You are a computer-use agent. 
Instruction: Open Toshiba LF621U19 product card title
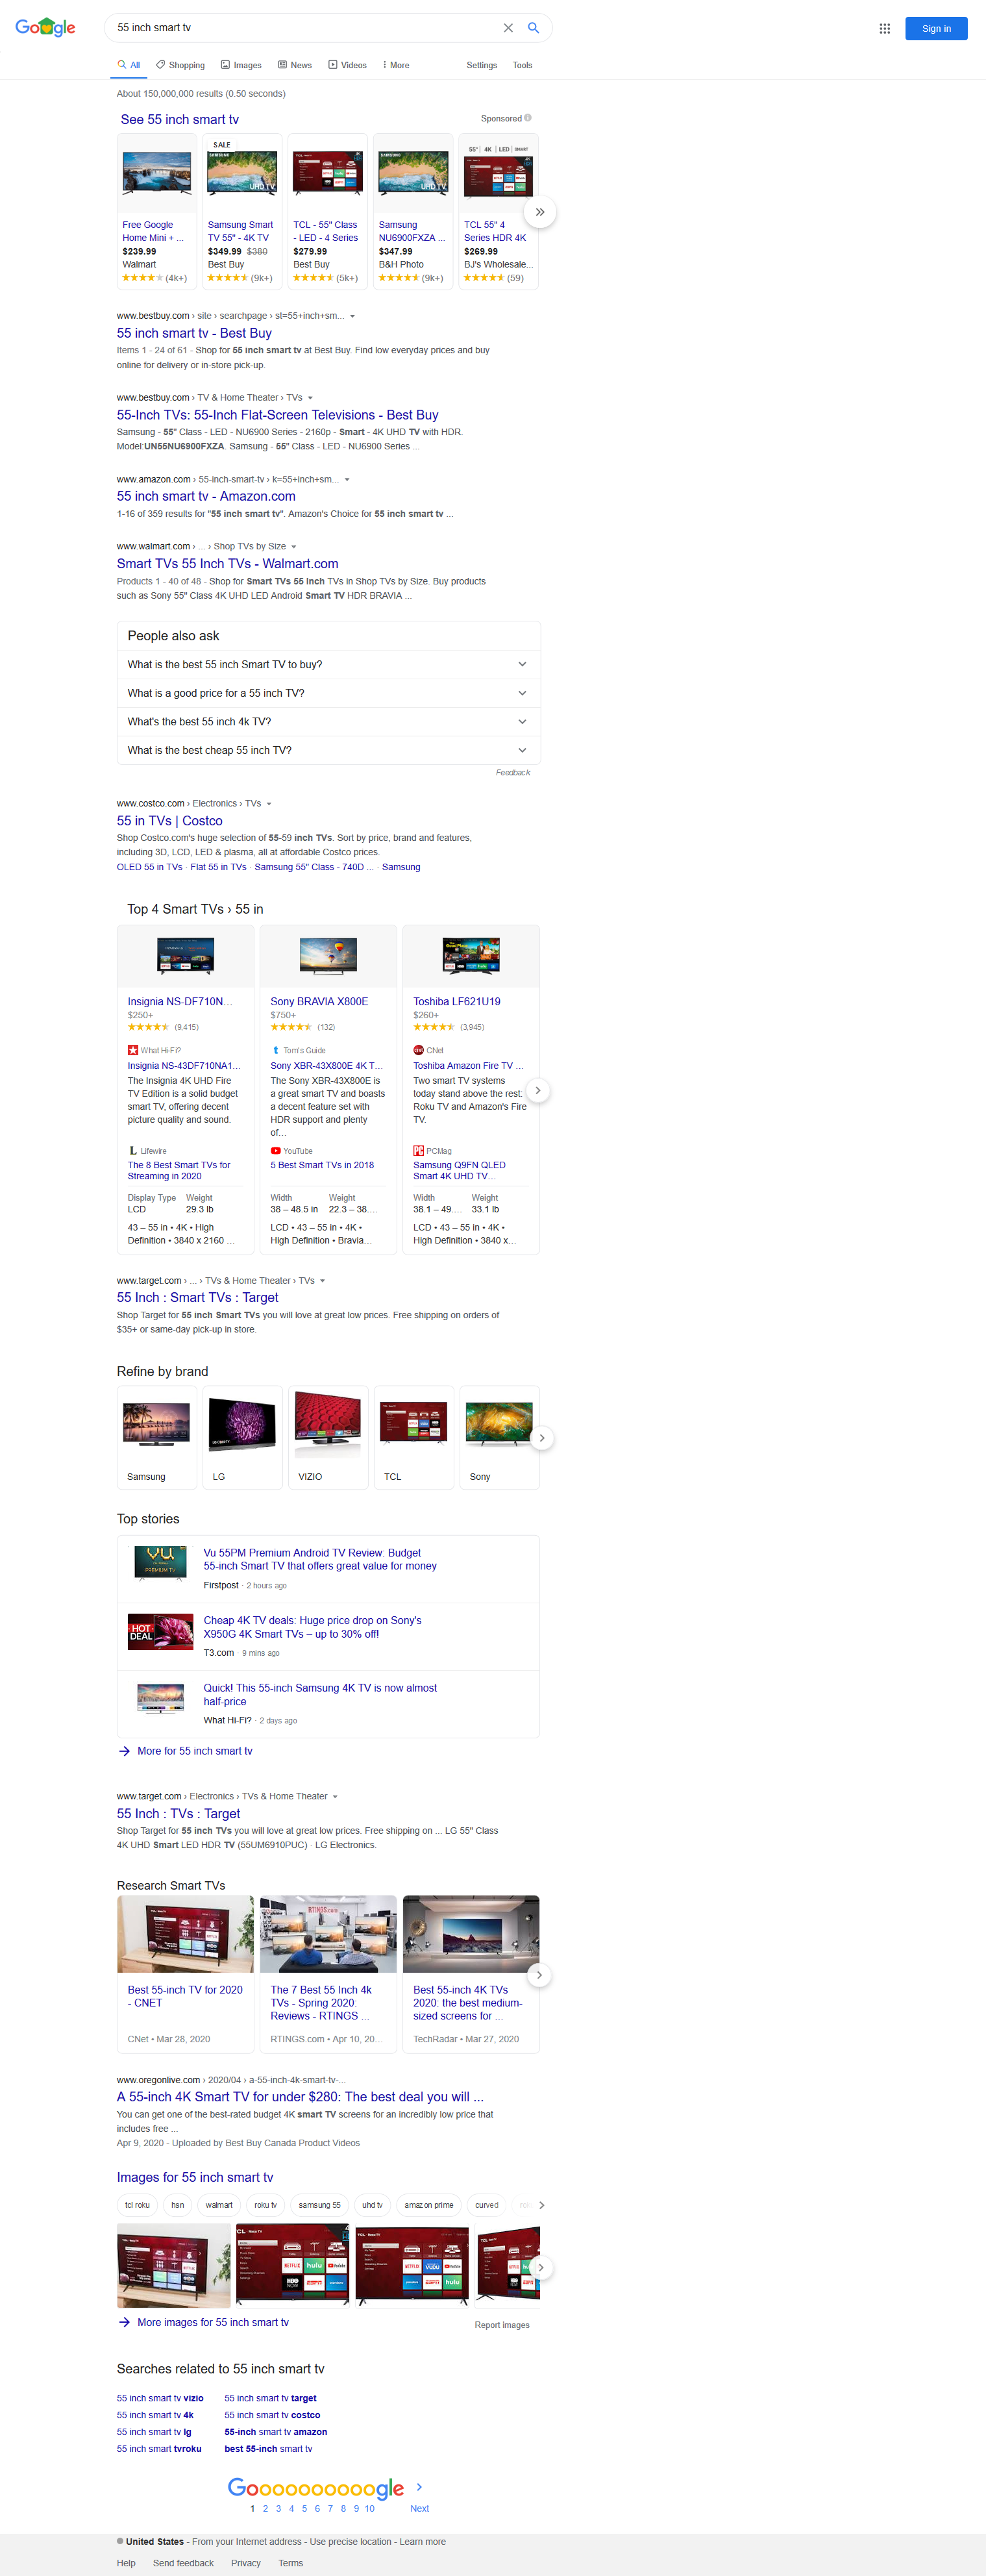tap(457, 1001)
